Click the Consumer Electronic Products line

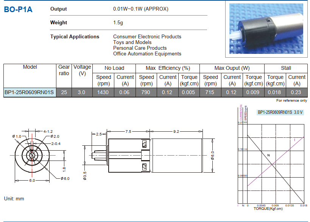tap(147, 37)
